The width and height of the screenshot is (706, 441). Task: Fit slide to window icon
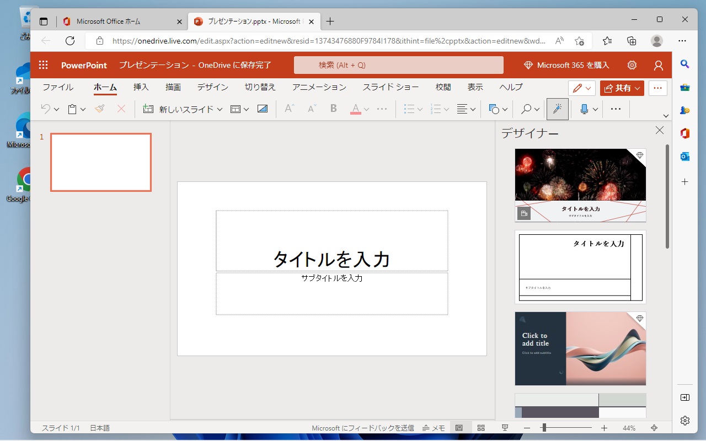(654, 428)
